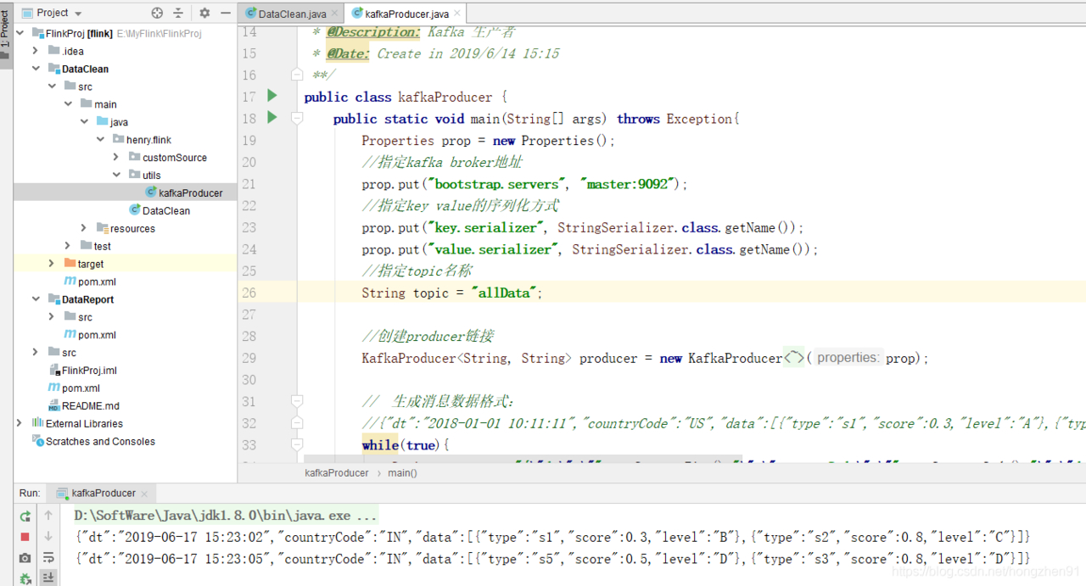This screenshot has height=586, width=1086.
Task: Click the camera dump threads icon
Action: click(x=25, y=558)
